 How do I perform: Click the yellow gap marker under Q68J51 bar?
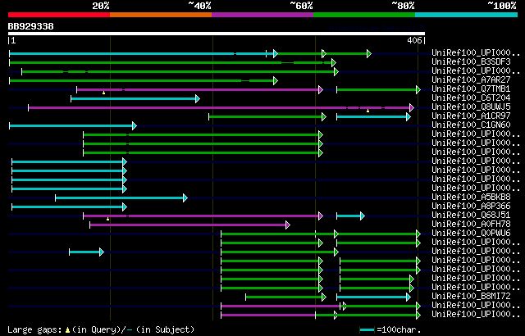[107, 219]
